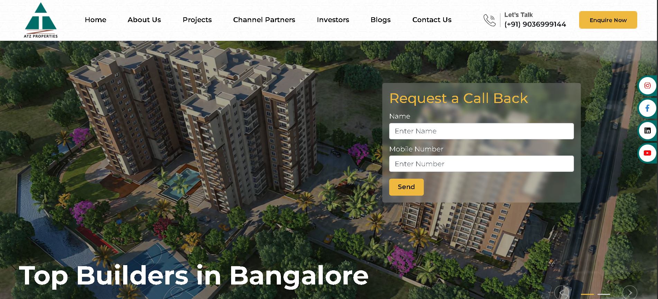The width and height of the screenshot is (658, 299).
Task: Open the Investors page
Action: pyautogui.click(x=333, y=20)
